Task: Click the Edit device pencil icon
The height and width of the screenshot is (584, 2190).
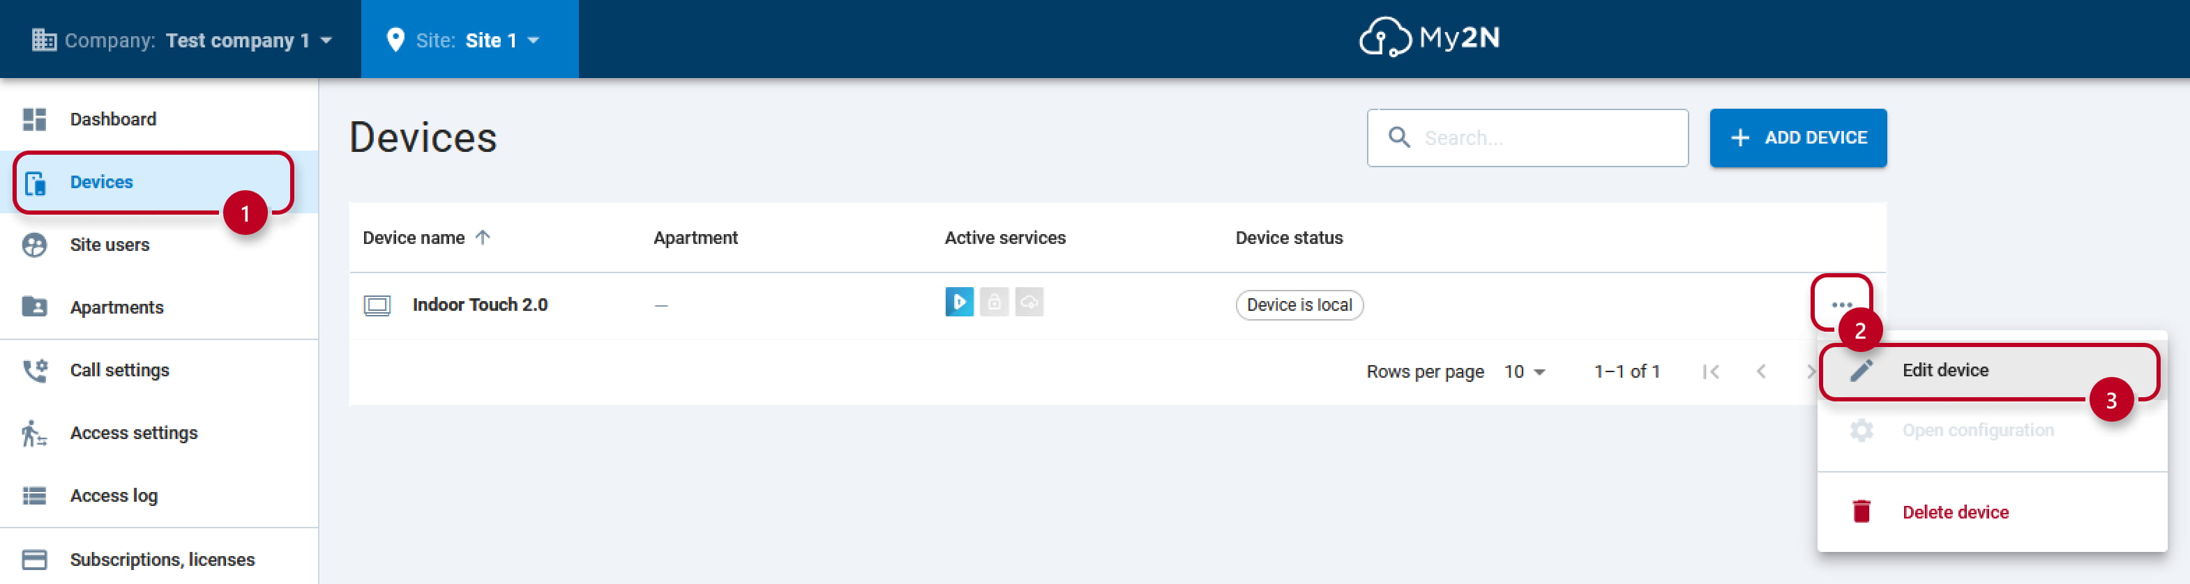Action: (1861, 371)
